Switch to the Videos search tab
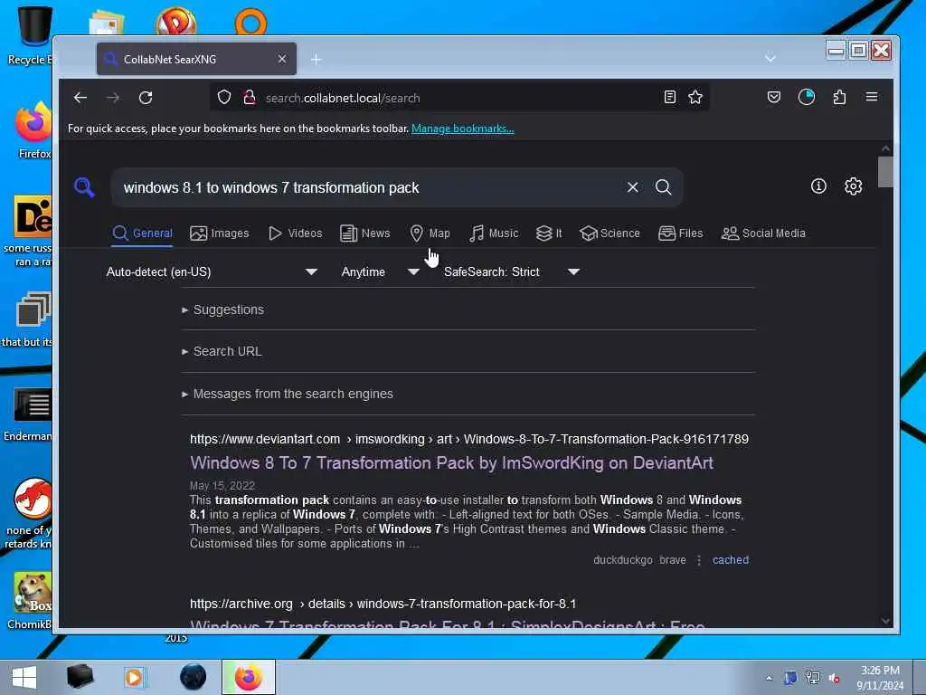Image resolution: width=926 pixels, height=695 pixels. [x=296, y=233]
